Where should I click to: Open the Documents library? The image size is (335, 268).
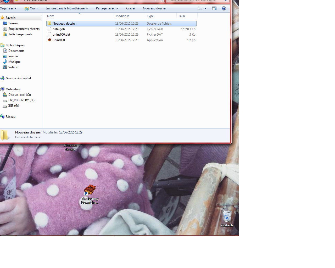(x=16, y=51)
